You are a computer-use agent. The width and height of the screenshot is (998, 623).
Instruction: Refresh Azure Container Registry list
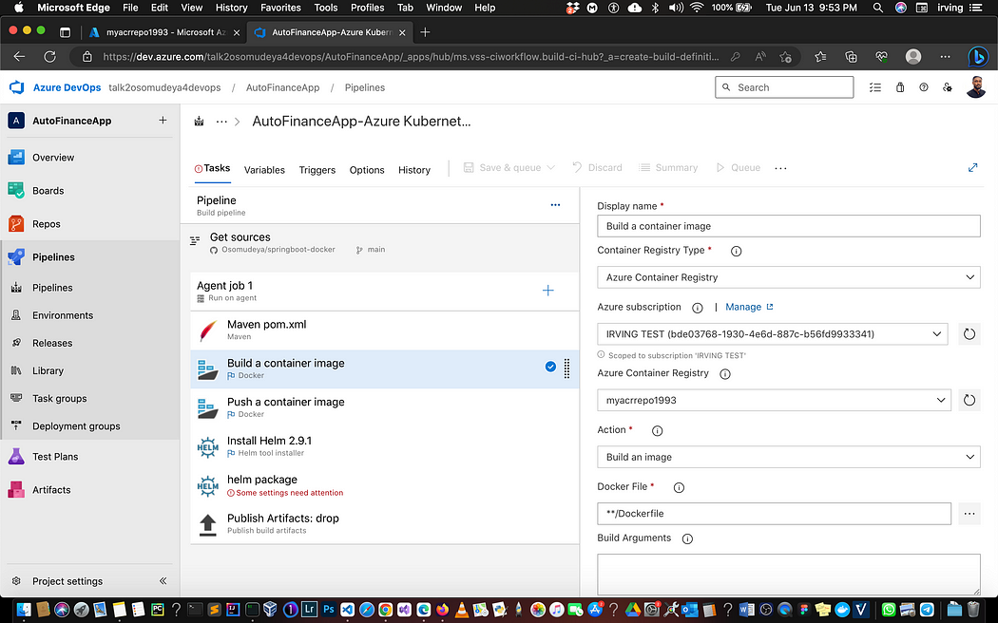click(x=969, y=400)
